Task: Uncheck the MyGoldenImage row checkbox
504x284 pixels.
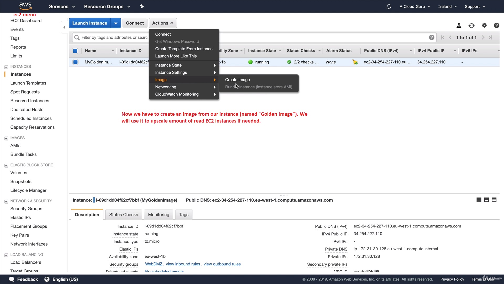Action: coord(75,62)
